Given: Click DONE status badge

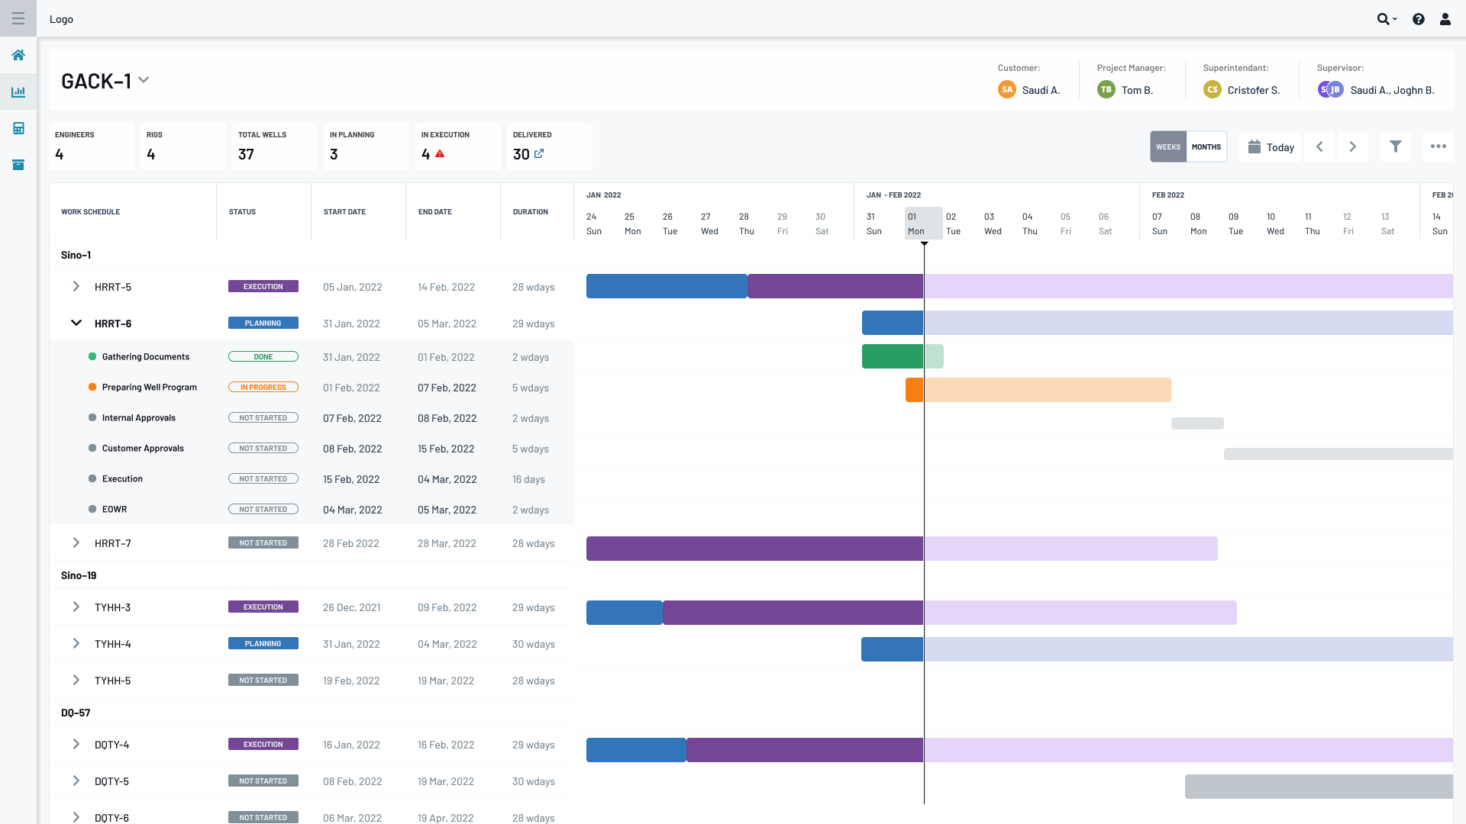Looking at the screenshot, I should 263,356.
